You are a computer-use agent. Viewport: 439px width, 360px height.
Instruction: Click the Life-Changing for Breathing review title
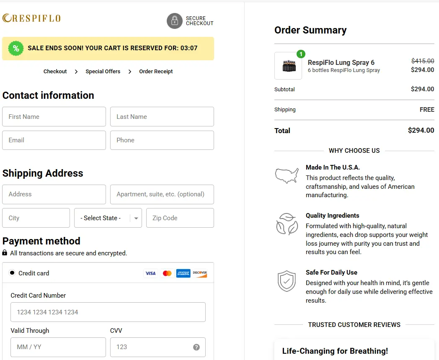coord(335,351)
